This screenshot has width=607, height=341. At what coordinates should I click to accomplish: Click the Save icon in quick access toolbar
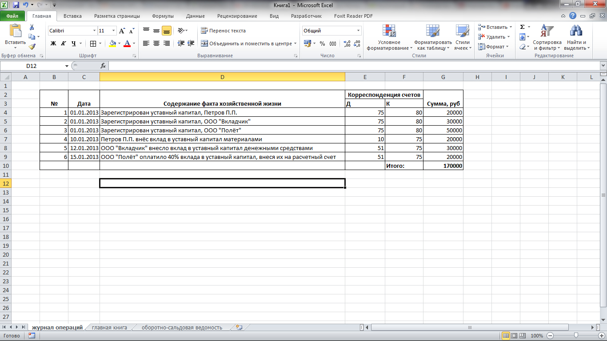click(16, 5)
